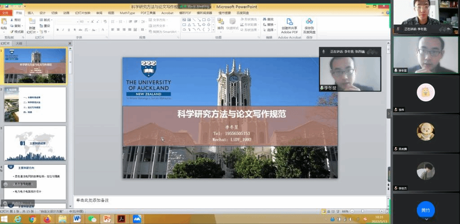Toggle Underline formatting

coord(69,30)
